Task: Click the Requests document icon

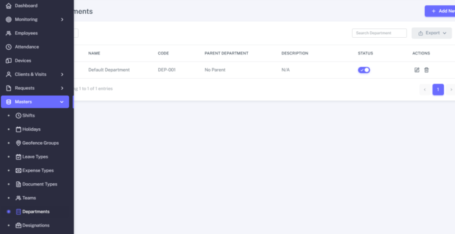Action: (x=9, y=88)
